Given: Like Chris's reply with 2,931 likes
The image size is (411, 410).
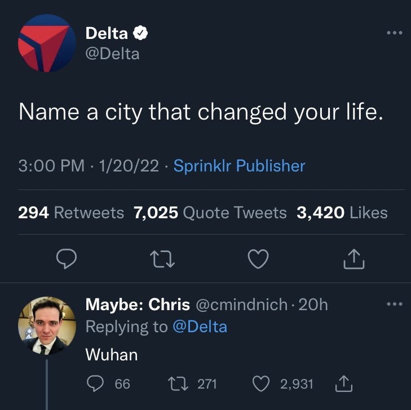Looking at the screenshot, I should click(261, 383).
